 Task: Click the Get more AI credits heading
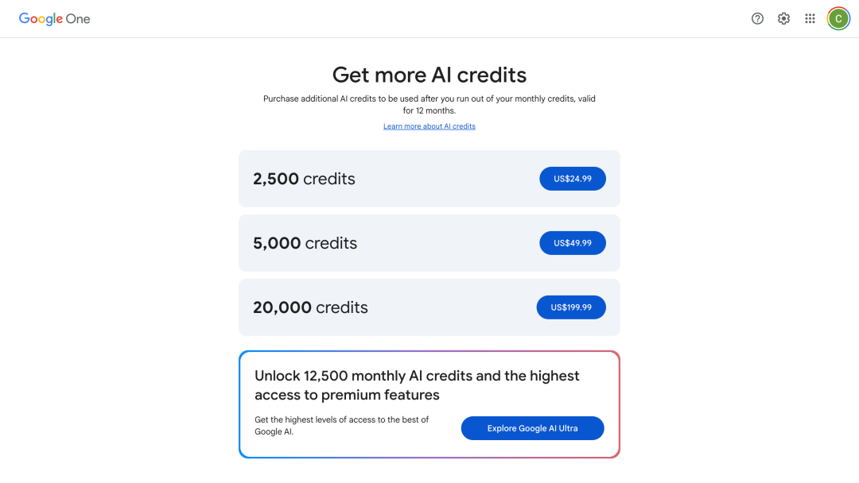click(429, 75)
